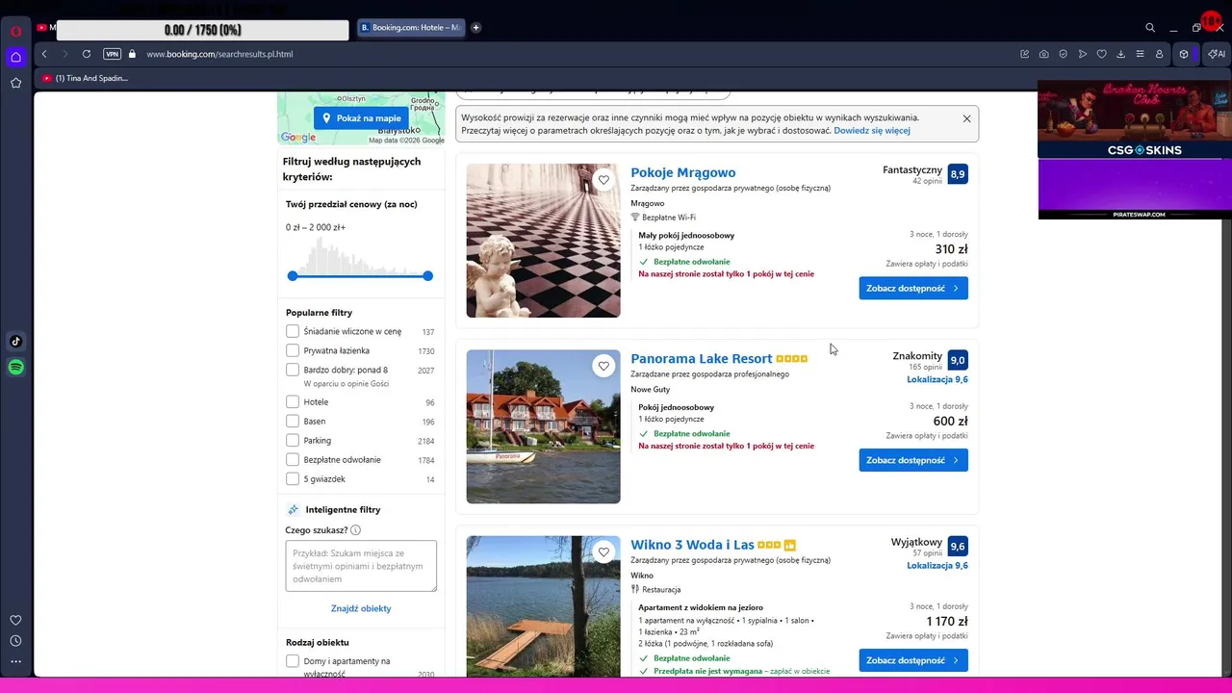
Task: Take a snapshot with camera icon
Action: tap(1043, 54)
